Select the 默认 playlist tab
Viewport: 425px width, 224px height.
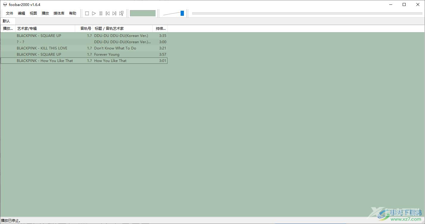8,21
